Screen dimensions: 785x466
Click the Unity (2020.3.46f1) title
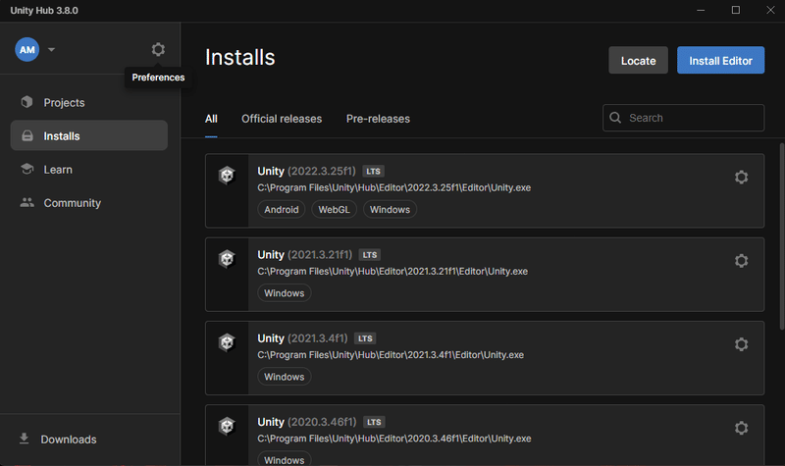[307, 422]
